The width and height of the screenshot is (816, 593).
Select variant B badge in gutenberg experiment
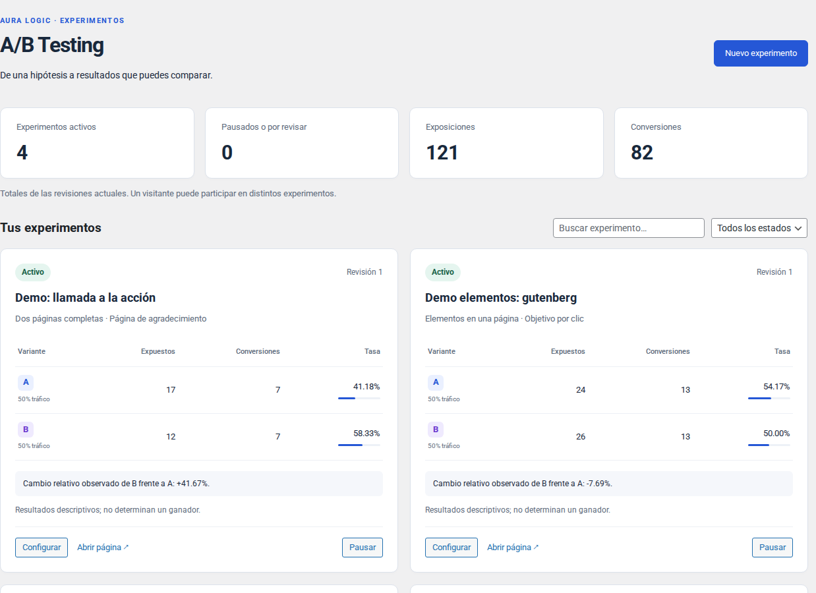pos(436,430)
